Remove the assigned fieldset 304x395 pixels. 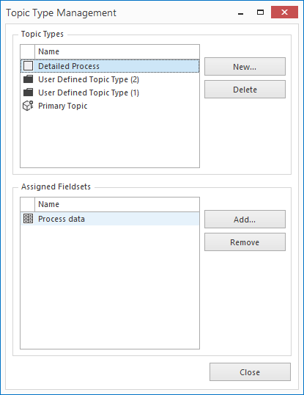pos(245,242)
